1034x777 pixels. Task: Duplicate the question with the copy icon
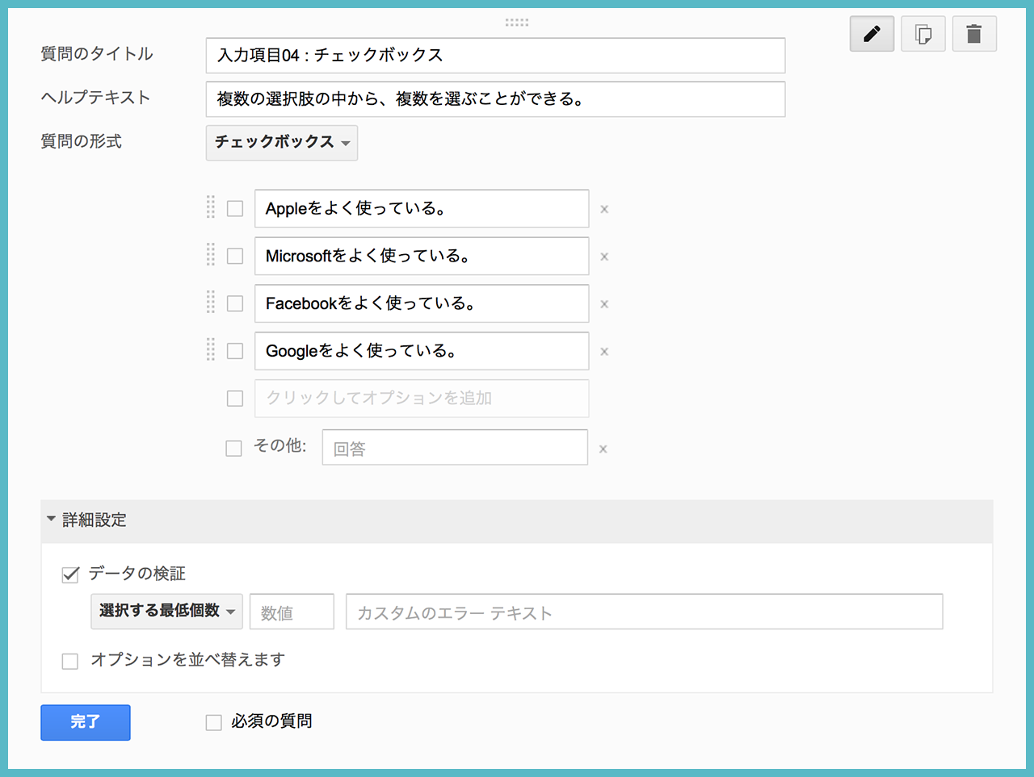pyautogui.click(x=923, y=34)
